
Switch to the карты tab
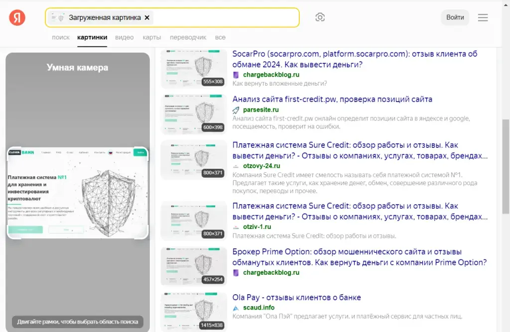click(x=151, y=37)
